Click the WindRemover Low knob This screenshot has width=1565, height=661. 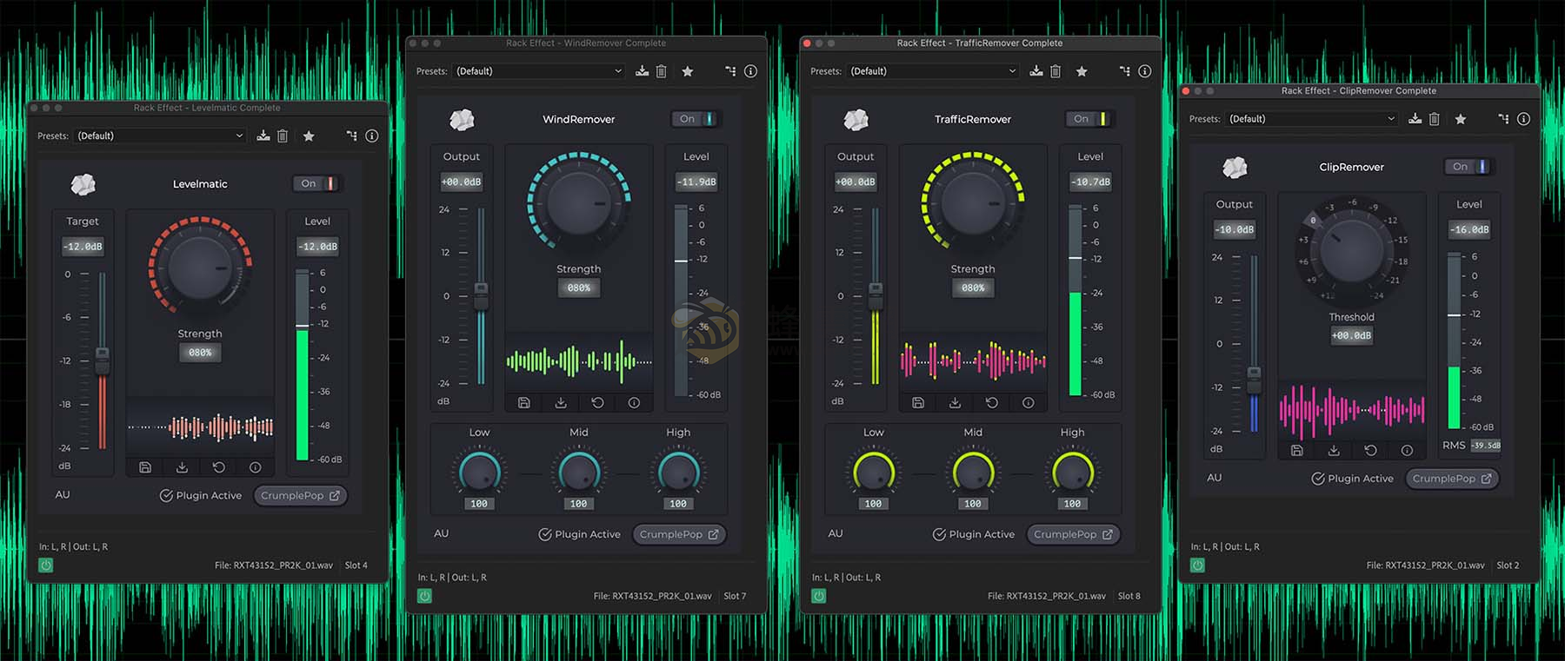click(x=479, y=472)
